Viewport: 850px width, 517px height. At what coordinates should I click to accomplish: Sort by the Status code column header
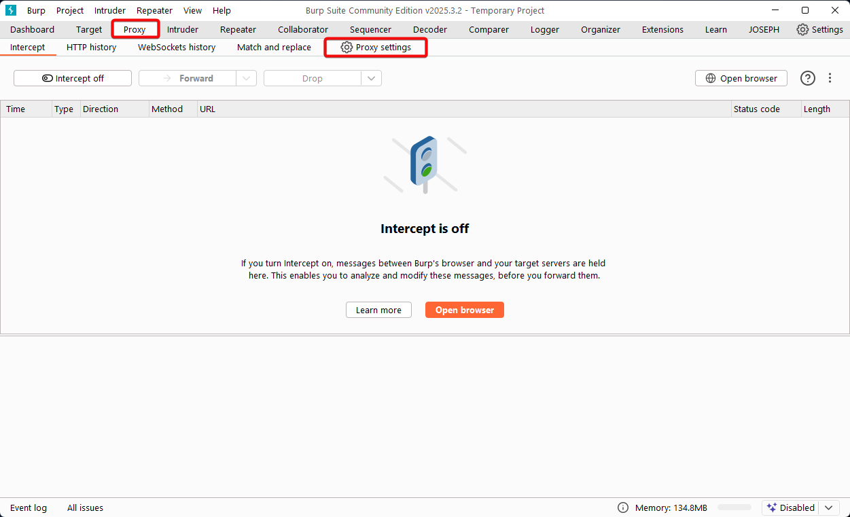tap(756, 109)
